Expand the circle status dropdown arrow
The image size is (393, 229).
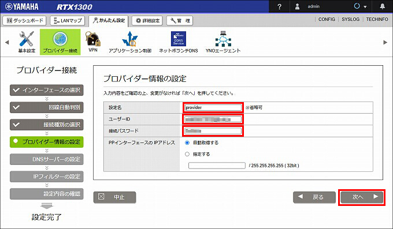[365, 7]
